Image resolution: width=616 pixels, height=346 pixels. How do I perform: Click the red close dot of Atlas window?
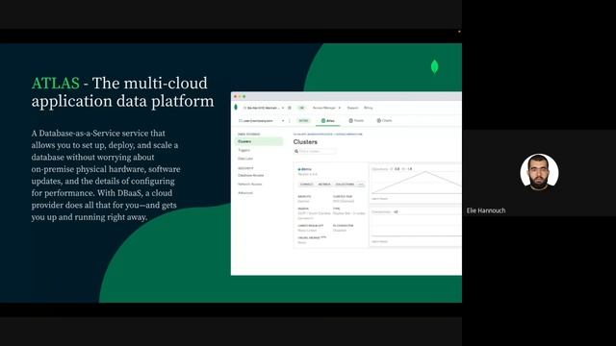235,96
